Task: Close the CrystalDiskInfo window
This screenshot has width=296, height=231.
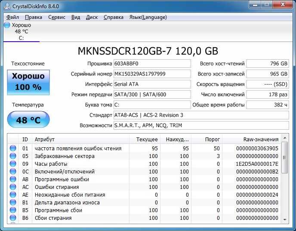Action: coord(283,5)
